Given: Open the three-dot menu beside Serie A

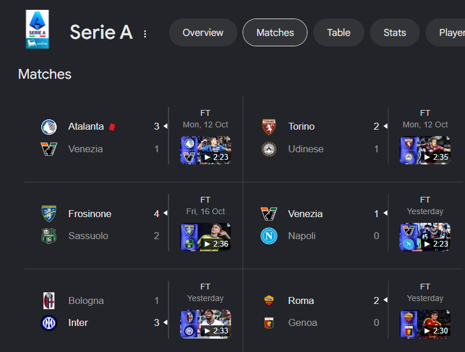Looking at the screenshot, I should point(145,34).
